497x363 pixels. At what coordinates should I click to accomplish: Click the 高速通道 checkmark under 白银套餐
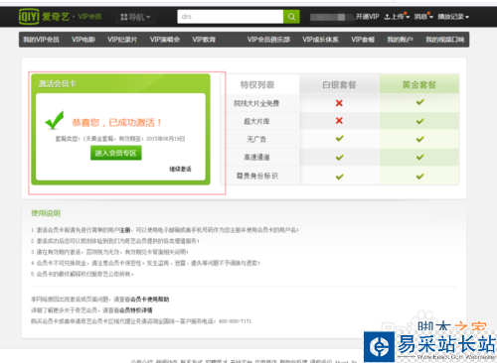339,158
